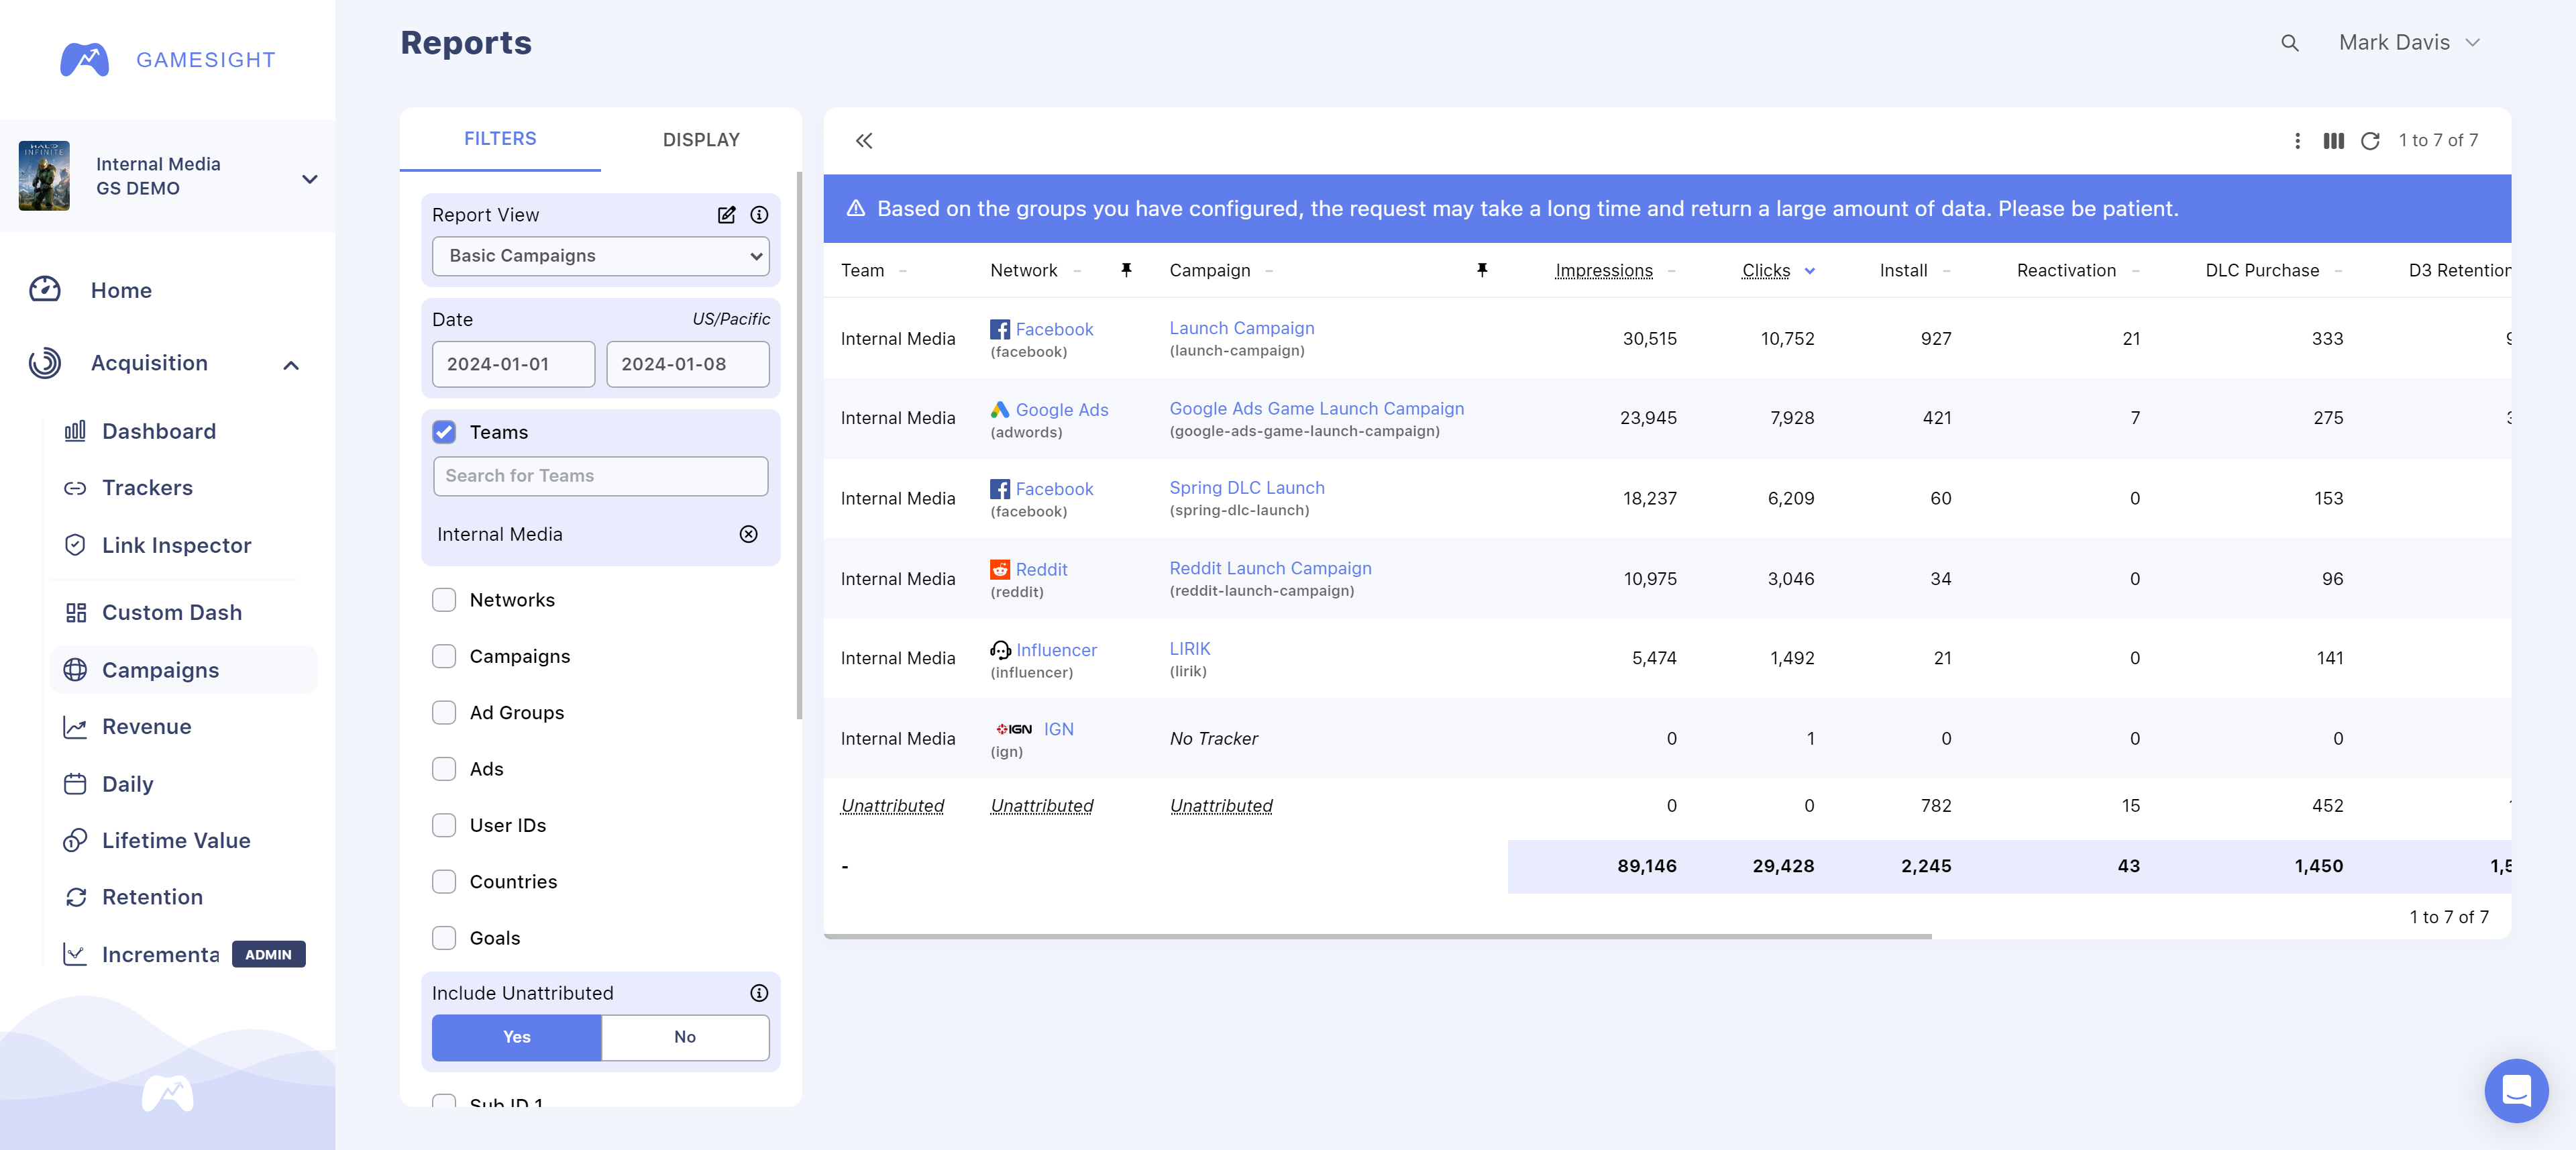Open Google Ads Game Launch Campaign link

1316,408
